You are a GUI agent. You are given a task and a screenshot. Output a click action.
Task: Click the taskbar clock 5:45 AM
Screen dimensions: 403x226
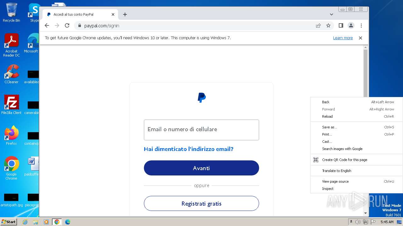387,222
